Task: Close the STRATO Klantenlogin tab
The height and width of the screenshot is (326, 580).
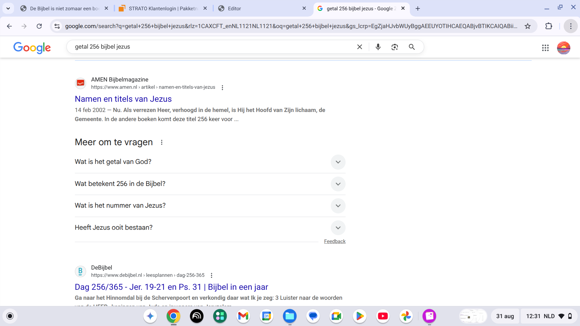Action: pos(205,8)
